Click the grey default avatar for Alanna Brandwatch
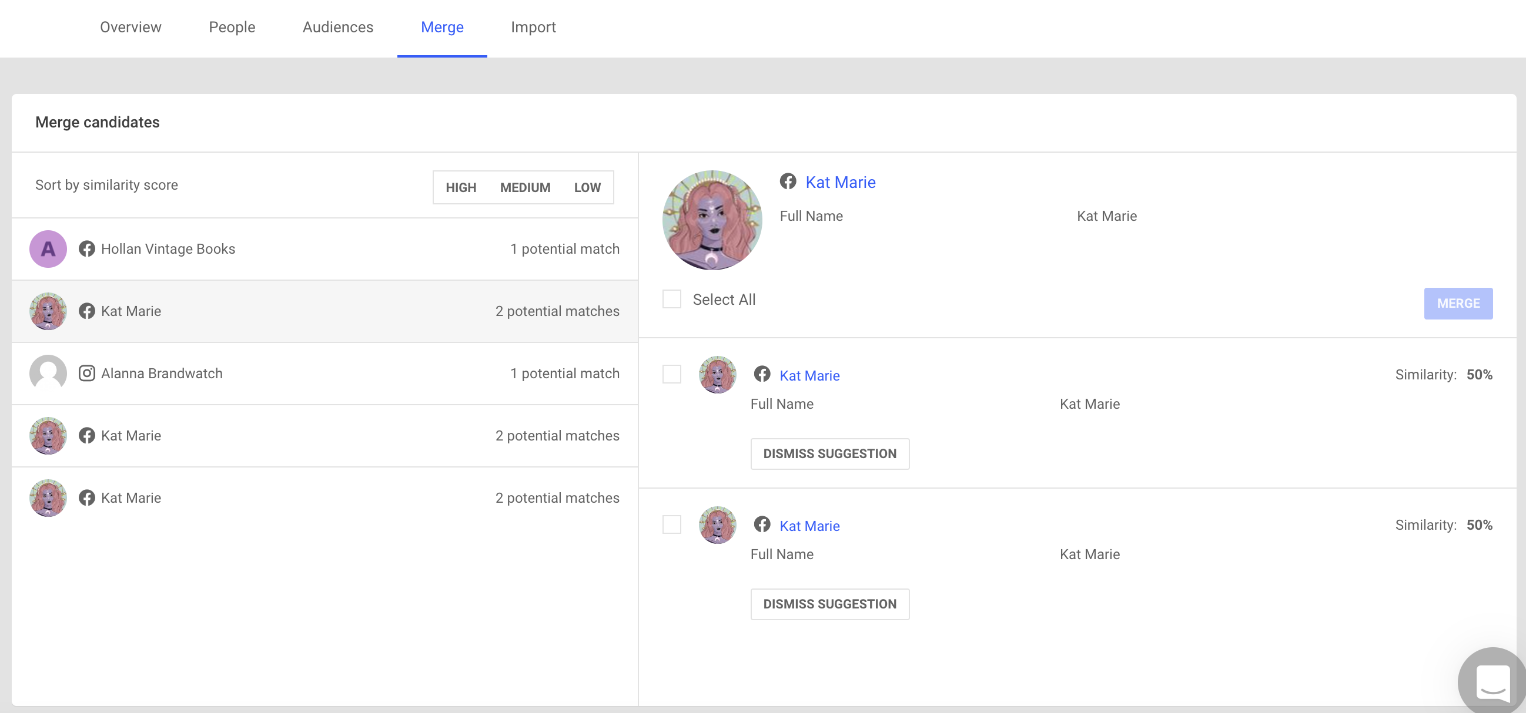1526x713 pixels. click(48, 374)
